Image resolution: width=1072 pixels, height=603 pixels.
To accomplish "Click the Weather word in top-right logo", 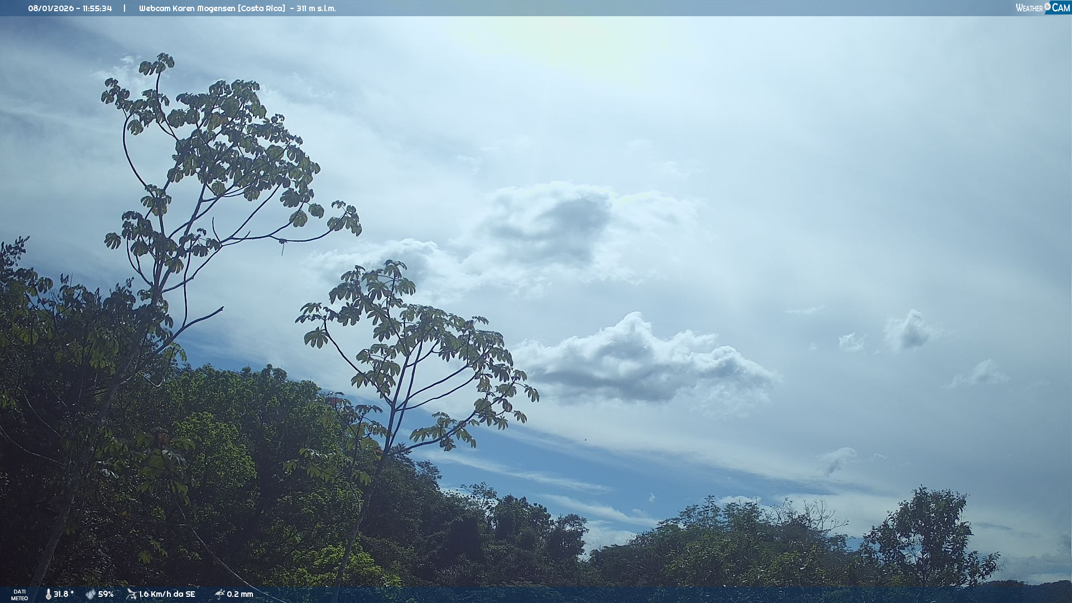I will [x=1029, y=8].
